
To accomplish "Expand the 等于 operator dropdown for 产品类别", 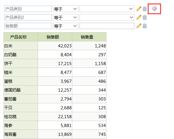I will coord(66,9).
